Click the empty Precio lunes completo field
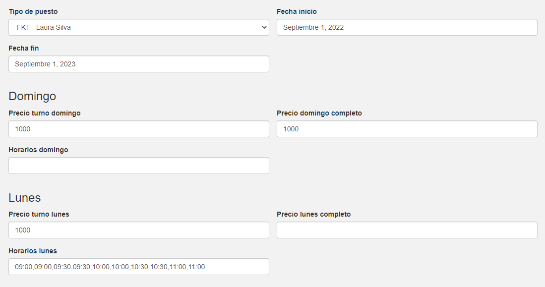The image size is (545, 287). (407, 230)
